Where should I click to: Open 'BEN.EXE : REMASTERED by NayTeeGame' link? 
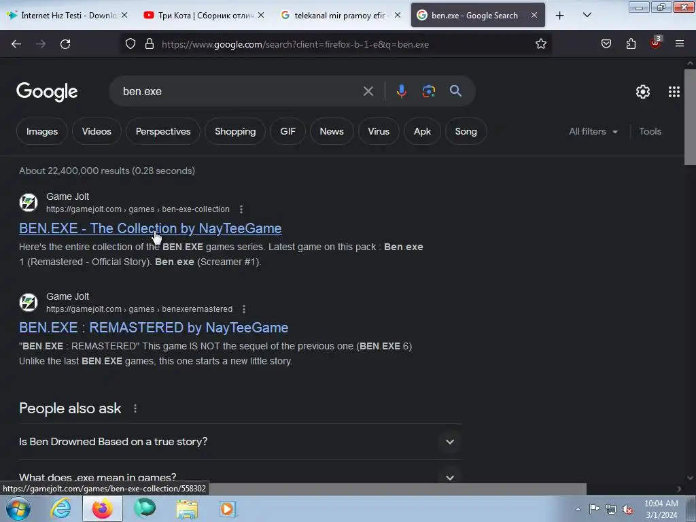pyautogui.click(x=154, y=328)
